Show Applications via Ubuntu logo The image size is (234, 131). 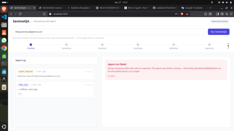tap(4, 127)
